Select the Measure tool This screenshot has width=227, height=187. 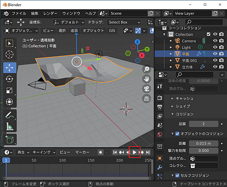click(x=10, y=127)
